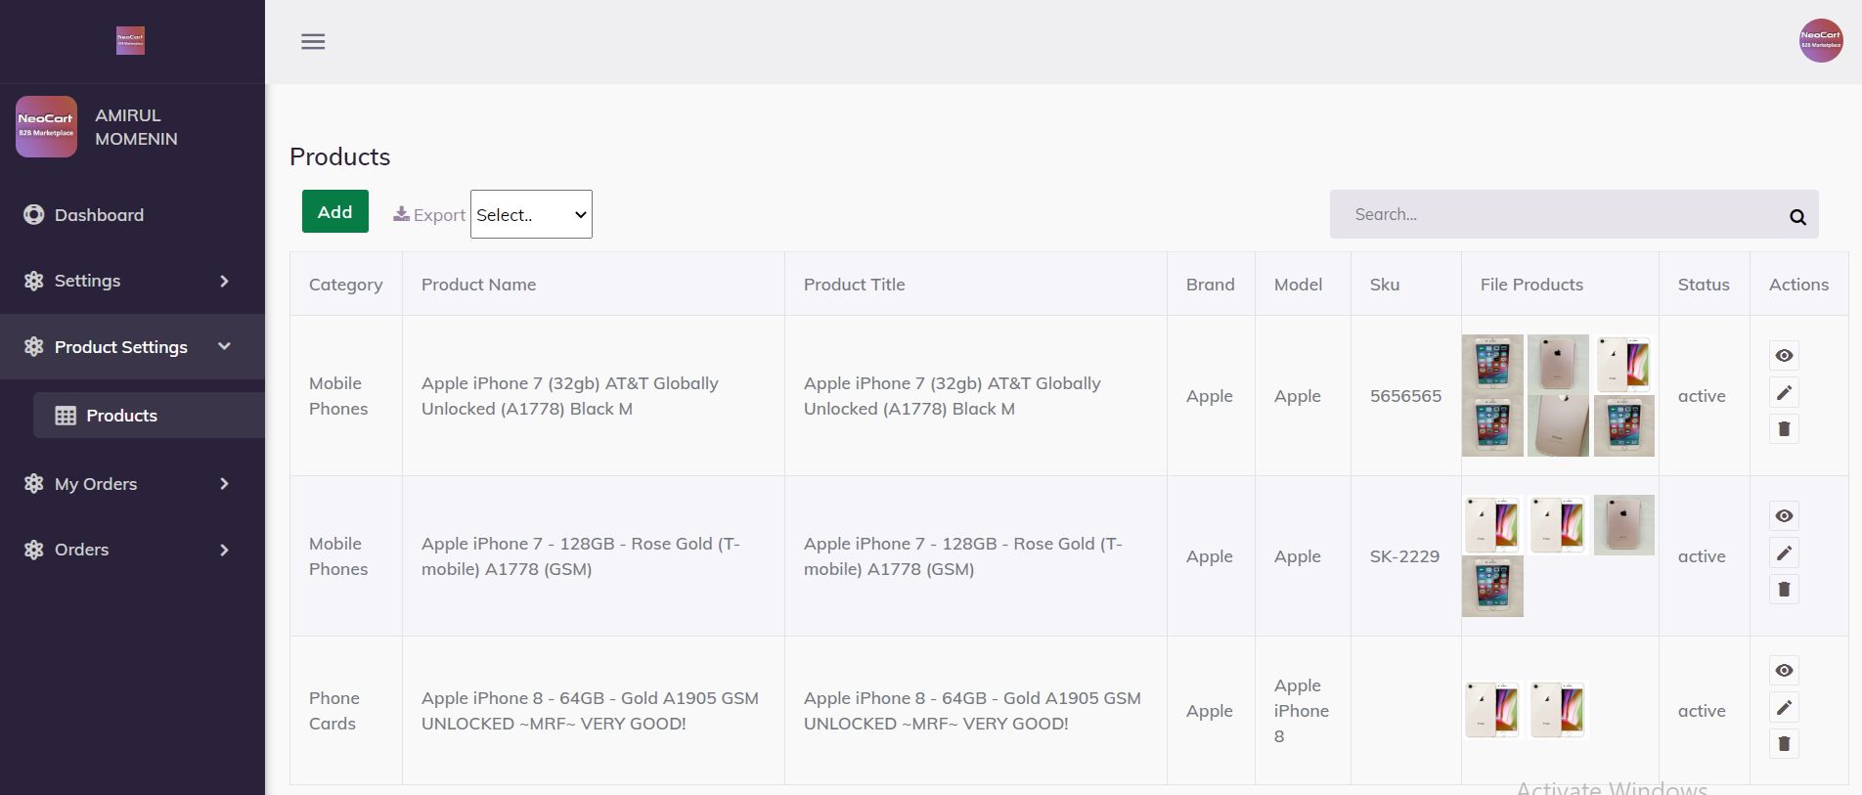The image size is (1862, 795).
Task: View the iPhone 8 64GB product details
Action: pyautogui.click(x=1784, y=671)
